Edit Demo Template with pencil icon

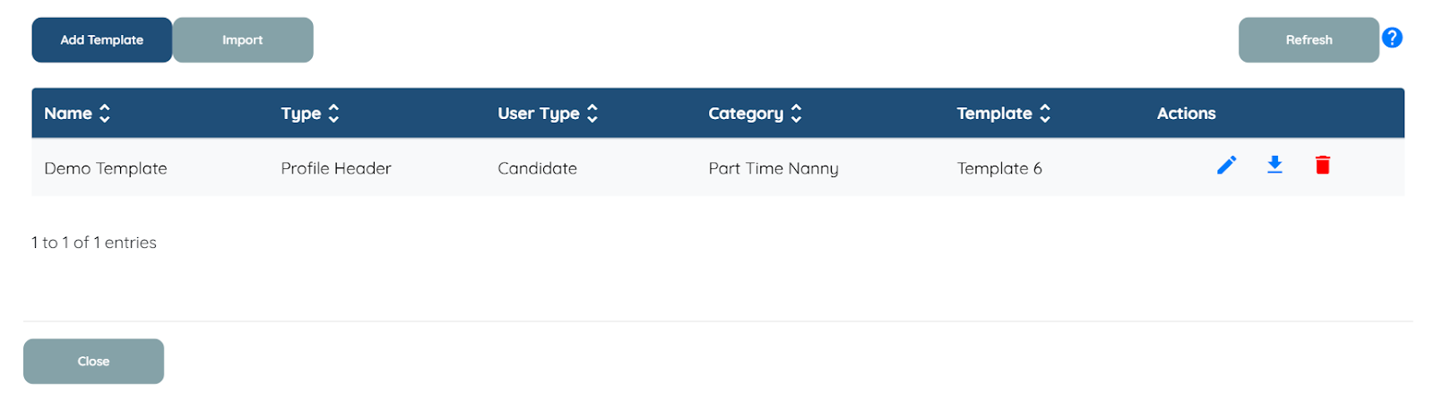click(1226, 165)
